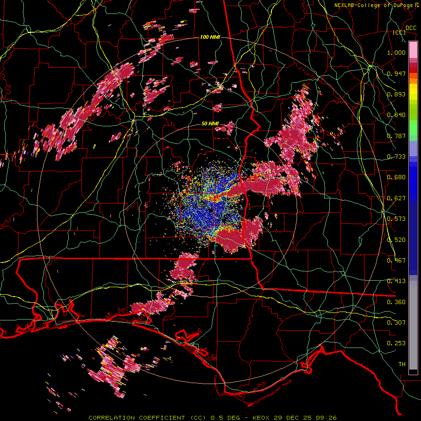Click the 29 DEC 25 09:26 timestamp
This screenshot has height=421, width=421.
point(305,418)
